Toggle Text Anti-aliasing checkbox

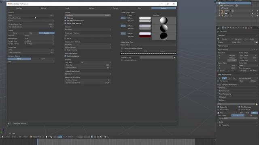click(66, 56)
